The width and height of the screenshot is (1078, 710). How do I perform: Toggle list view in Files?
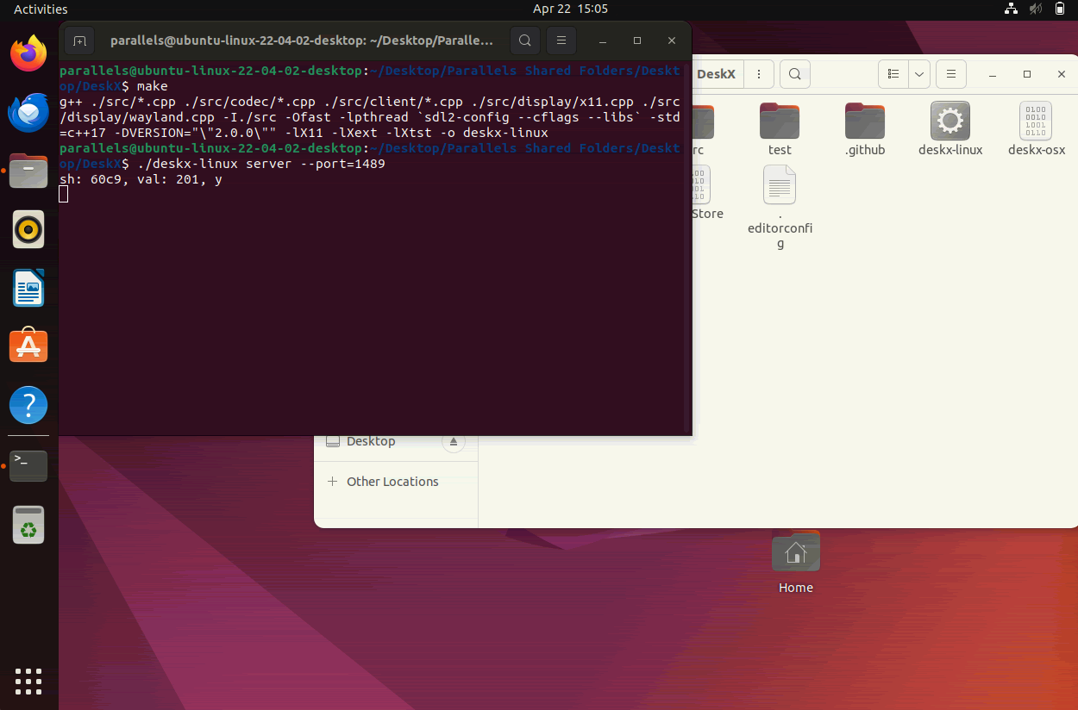pos(893,74)
